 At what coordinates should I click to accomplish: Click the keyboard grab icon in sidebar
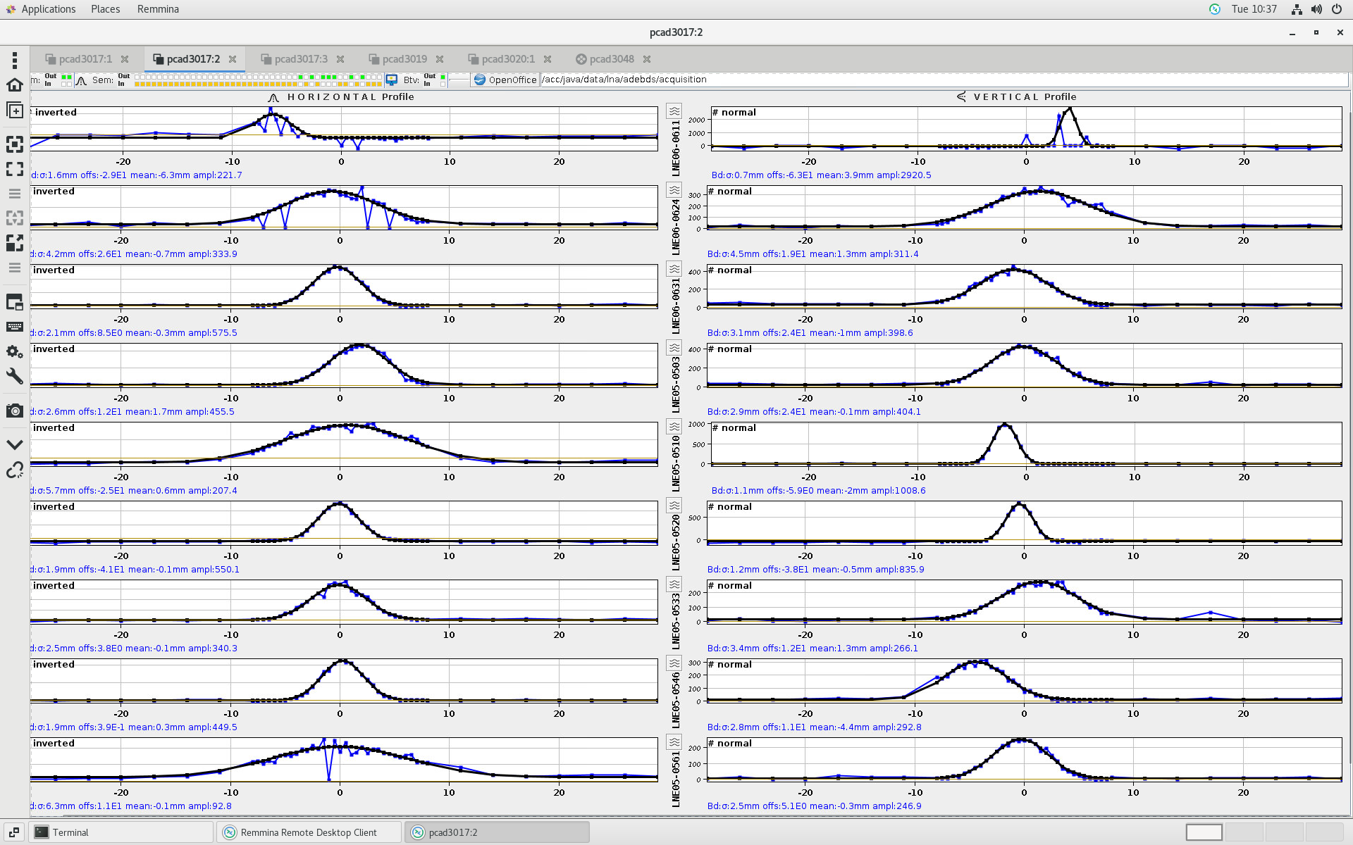point(14,327)
